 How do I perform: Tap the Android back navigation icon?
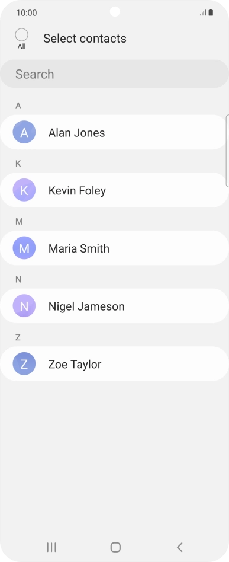pyautogui.click(x=180, y=547)
